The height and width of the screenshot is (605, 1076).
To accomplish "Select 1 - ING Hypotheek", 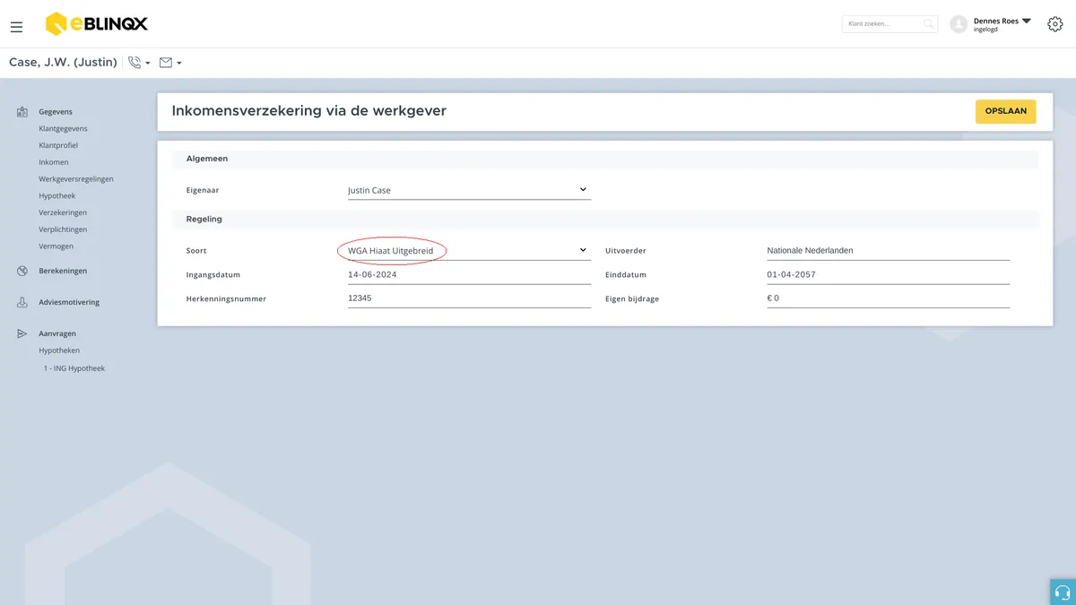I will [74, 368].
